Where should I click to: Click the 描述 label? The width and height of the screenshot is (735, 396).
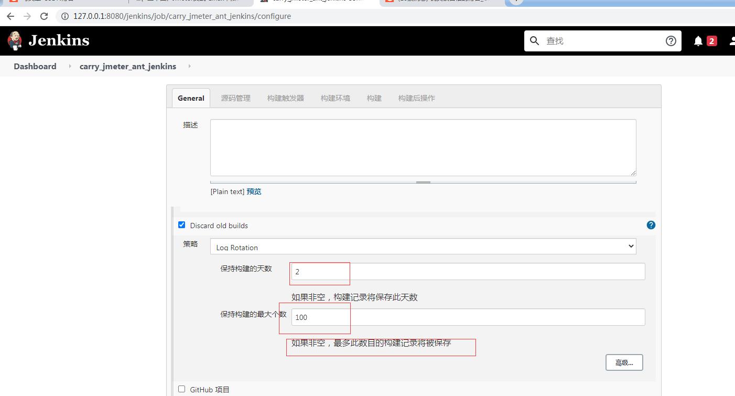pyautogui.click(x=190, y=125)
